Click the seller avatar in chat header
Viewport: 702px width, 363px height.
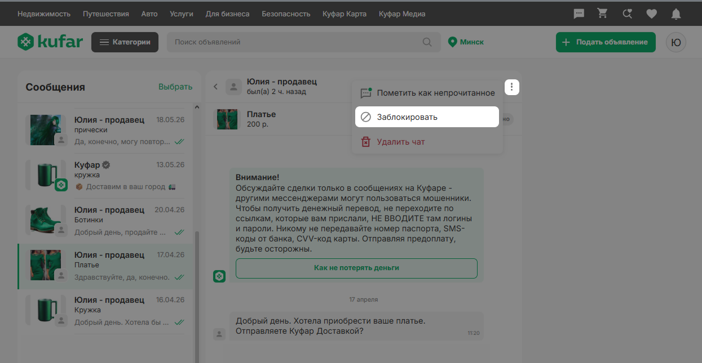[233, 87]
